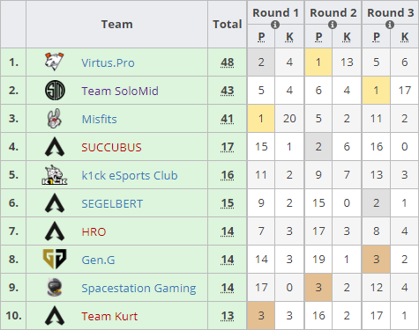Click the Apex logo beside SUCCUBUS
Screen dimensions: 419x330
55,147
